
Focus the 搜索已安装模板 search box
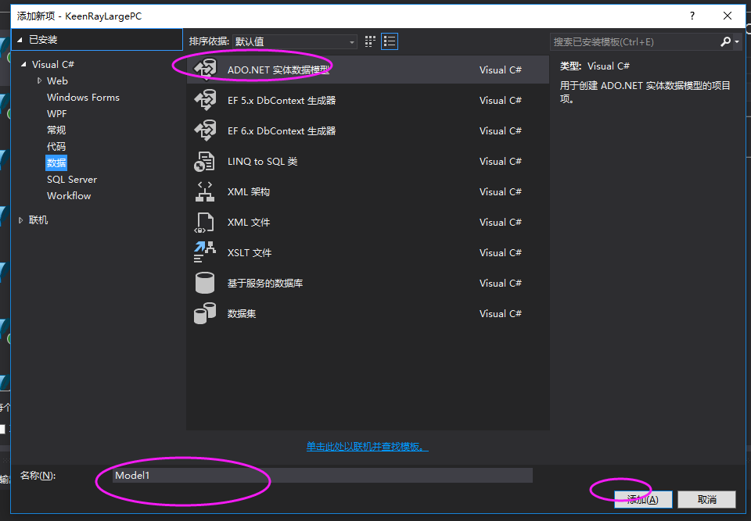[634, 42]
